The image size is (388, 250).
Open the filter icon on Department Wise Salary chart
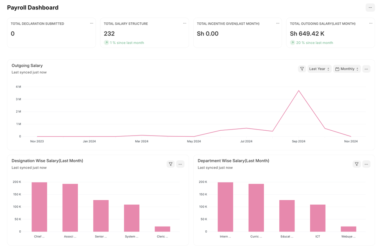[x=357, y=164]
